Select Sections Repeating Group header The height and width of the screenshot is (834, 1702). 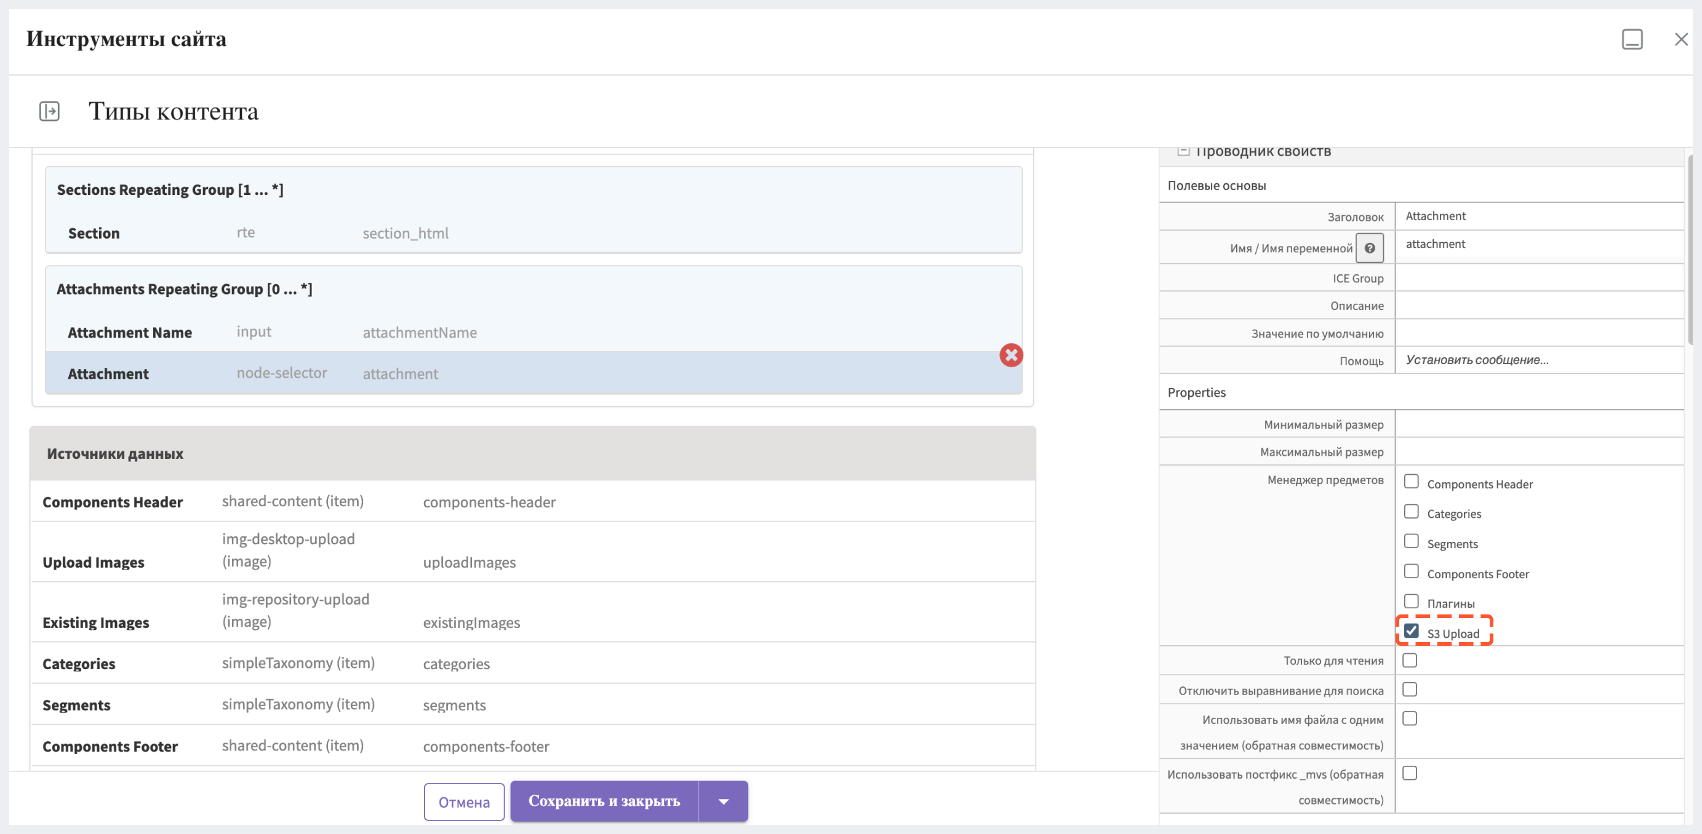[x=170, y=190]
